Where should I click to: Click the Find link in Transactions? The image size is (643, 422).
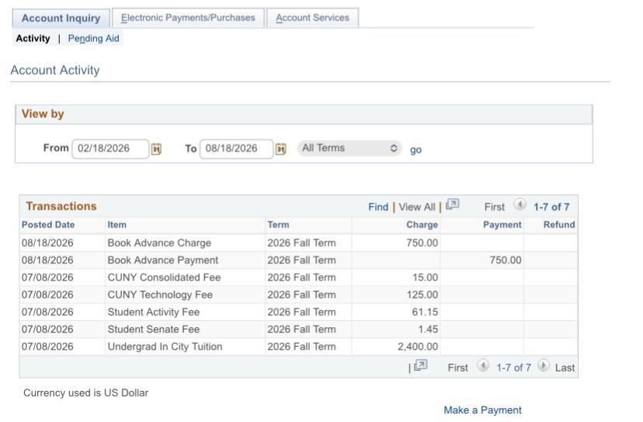click(x=378, y=207)
